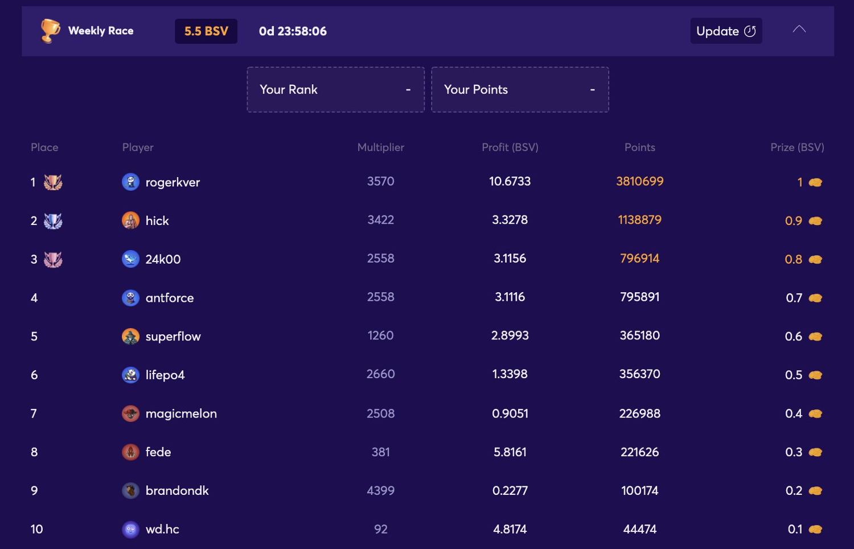This screenshot has height=549, width=854.
Task: Click wd.hc's purple avatar
Action: [130, 530]
